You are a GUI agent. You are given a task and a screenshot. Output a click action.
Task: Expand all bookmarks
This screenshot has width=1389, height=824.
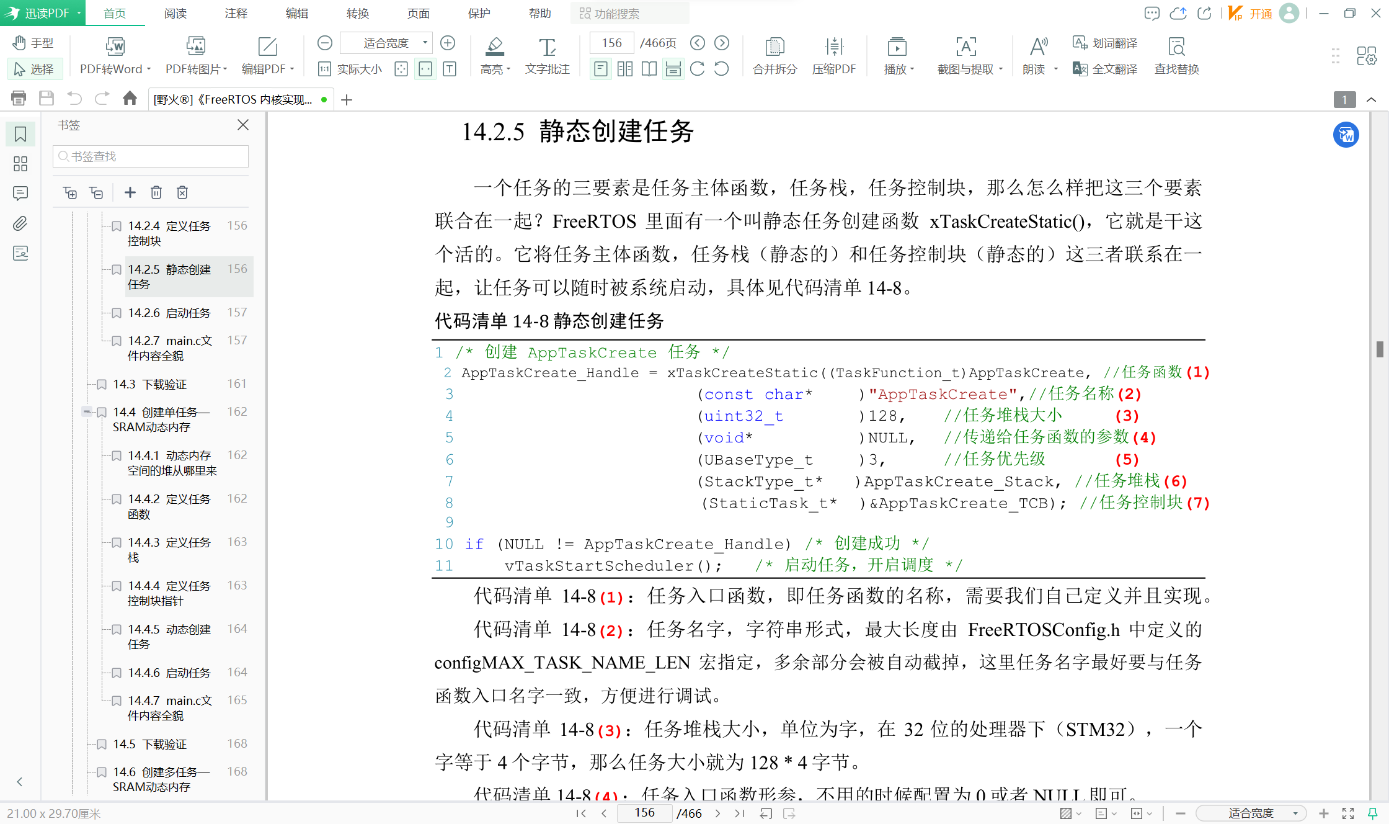(x=70, y=192)
